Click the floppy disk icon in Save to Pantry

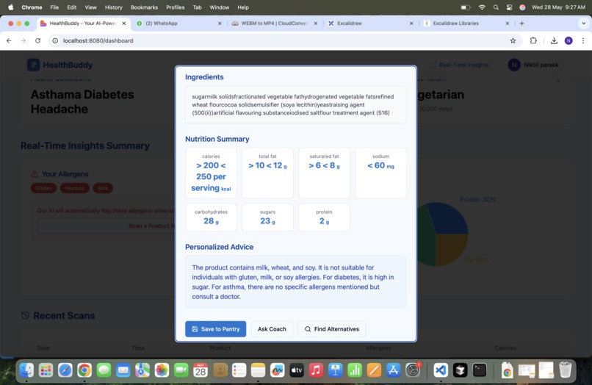point(195,329)
